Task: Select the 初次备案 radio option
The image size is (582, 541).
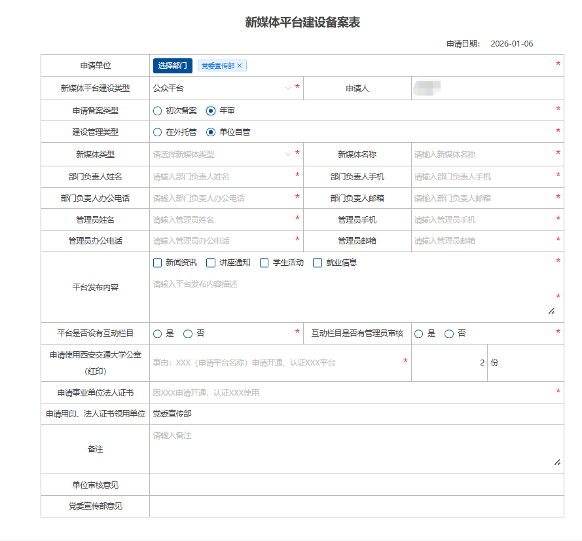Action: 157,111
